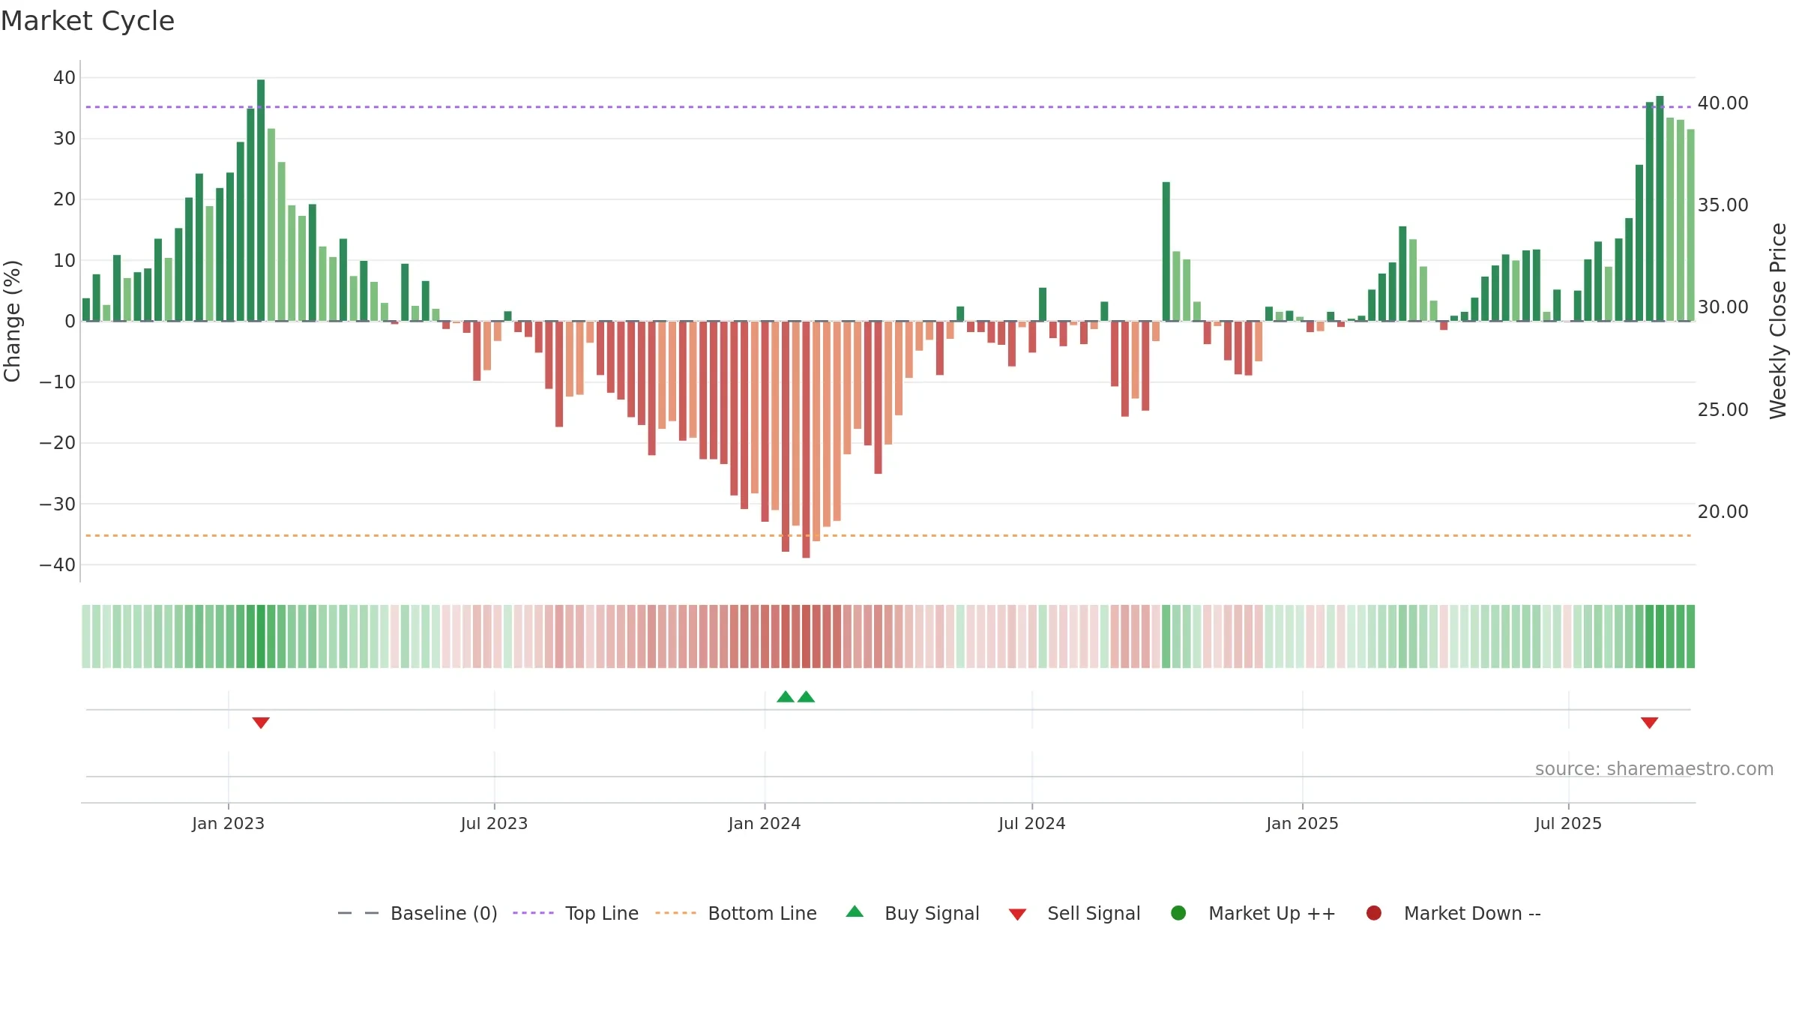
Task: Click the red sell signal marker after Jul 2025
Action: tap(1649, 723)
